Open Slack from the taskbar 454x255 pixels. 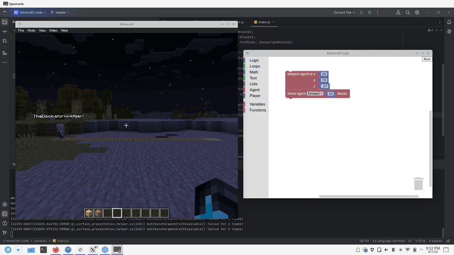pos(80,250)
